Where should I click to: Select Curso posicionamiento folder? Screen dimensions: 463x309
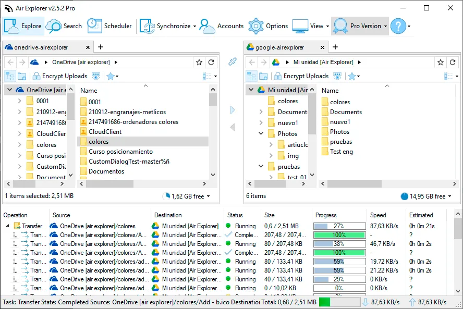click(120, 152)
